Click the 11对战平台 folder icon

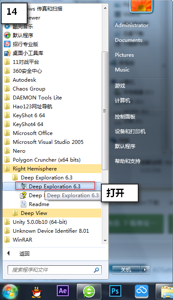pyautogui.click(x=7, y=62)
